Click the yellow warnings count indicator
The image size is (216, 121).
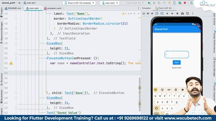(x=124, y=13)
